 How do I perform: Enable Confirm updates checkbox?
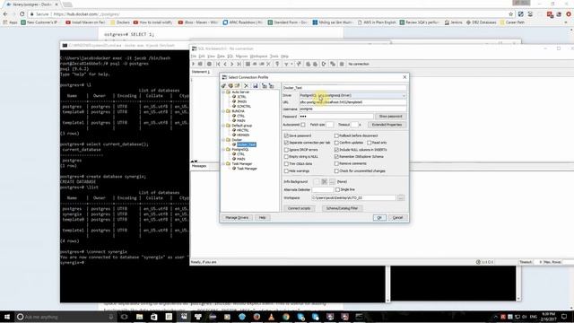[x=336, y=143]
